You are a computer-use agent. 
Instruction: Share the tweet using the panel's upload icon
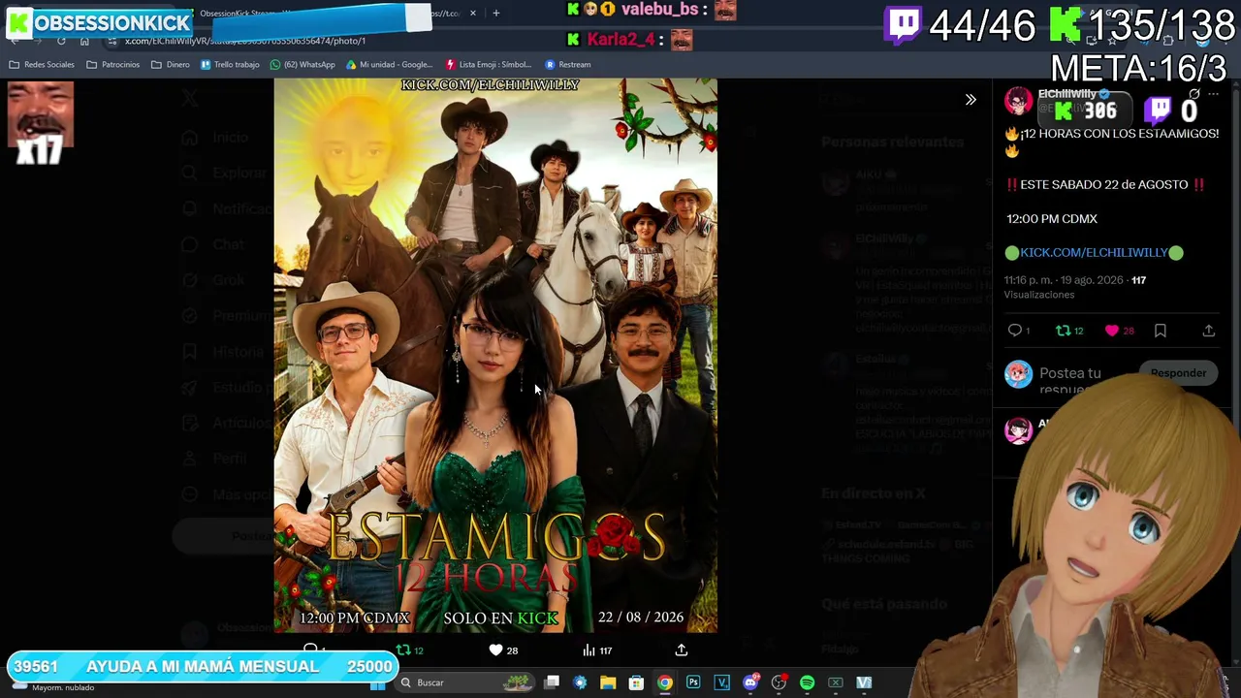pyautogui.click(x=1209, y=331)
